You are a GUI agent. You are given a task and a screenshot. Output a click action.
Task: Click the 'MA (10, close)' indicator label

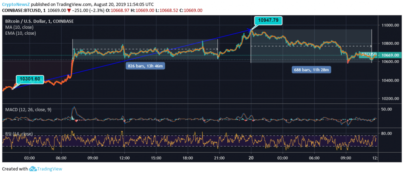19,27
